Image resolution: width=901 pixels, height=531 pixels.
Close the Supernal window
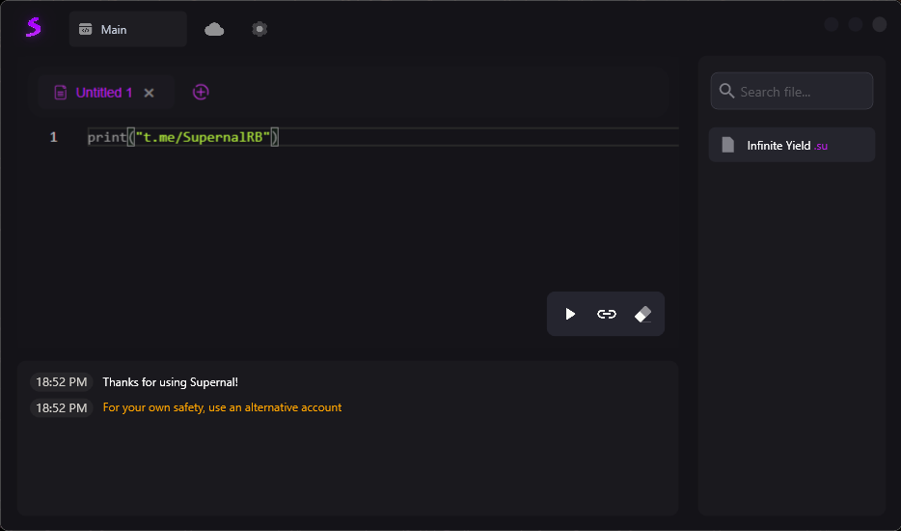(x=879, y=24)
